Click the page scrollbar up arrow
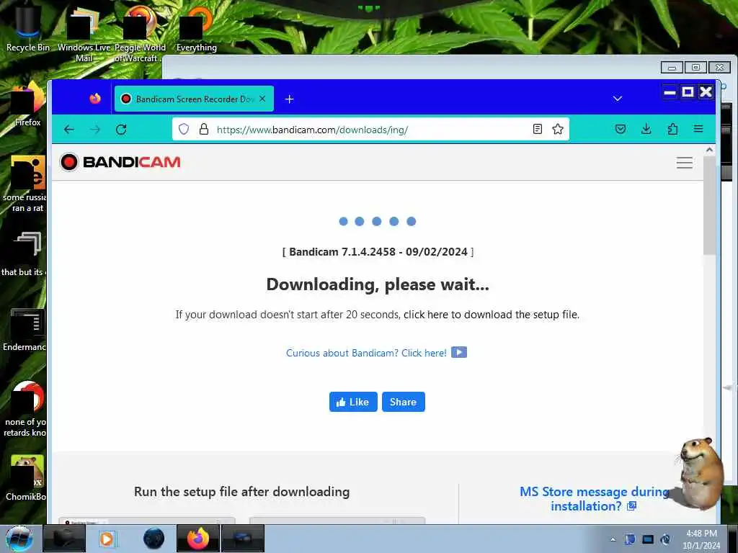Viewport: 738px width, 553px height. click(709, 150)
